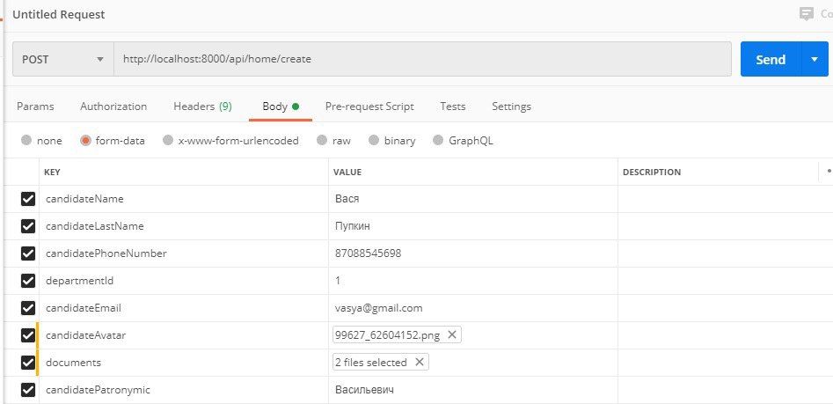Choose x-www-form-urlencoded body type
This screenshot has width=833, height=404.
pyautogui.click(x=168, y=140)
